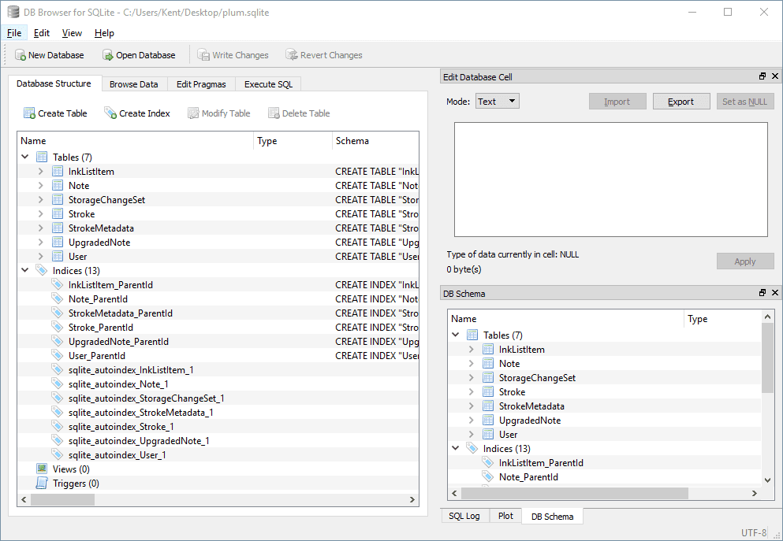This screenshot has height=541, width=783.
Task: Click sqlite_autoindex_Stroke_1 index tag icon
Action: point(58,426)
